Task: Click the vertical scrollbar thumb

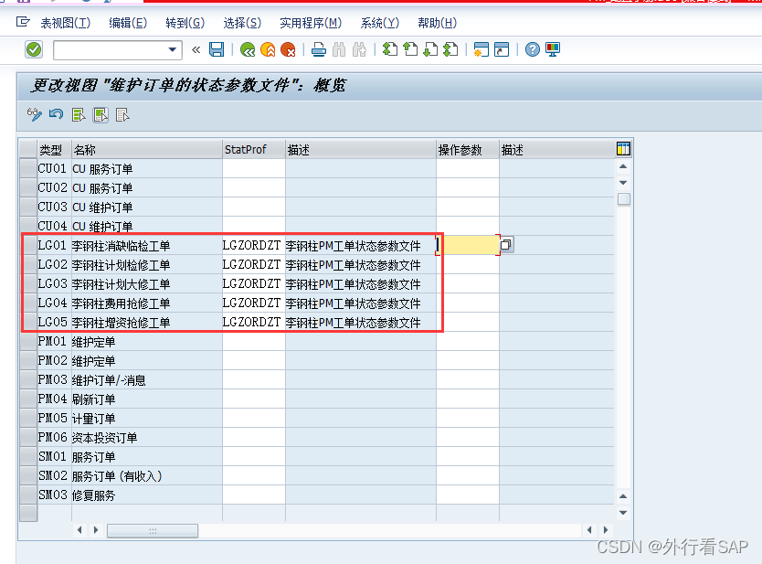Action: (x=623, y=199)
